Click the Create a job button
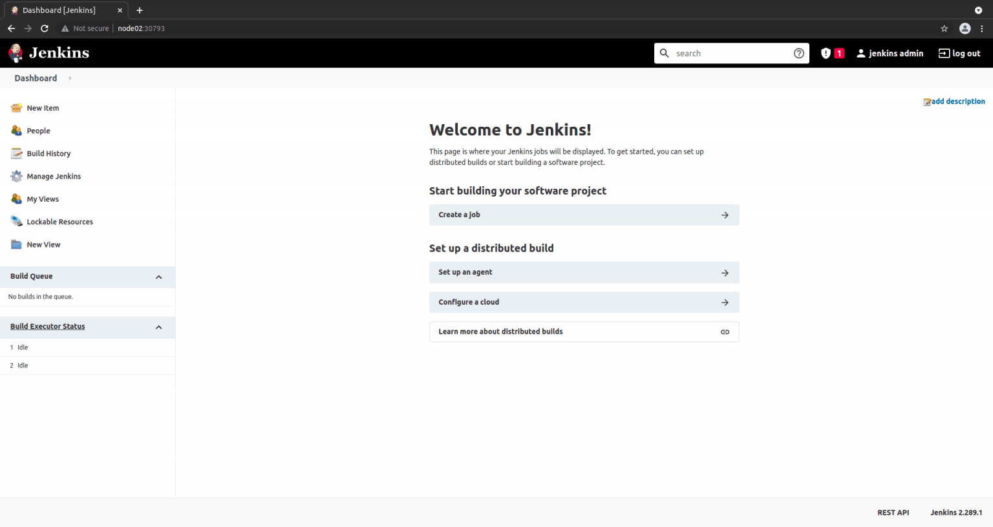The height and width of the screenshot is (527, 993). click(584, 215)
